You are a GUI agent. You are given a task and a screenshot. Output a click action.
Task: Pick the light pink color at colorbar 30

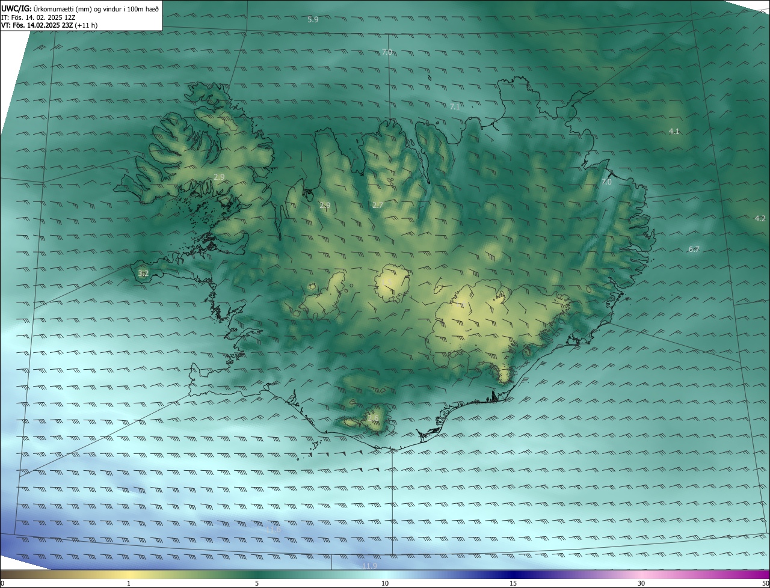click(641, 574)
